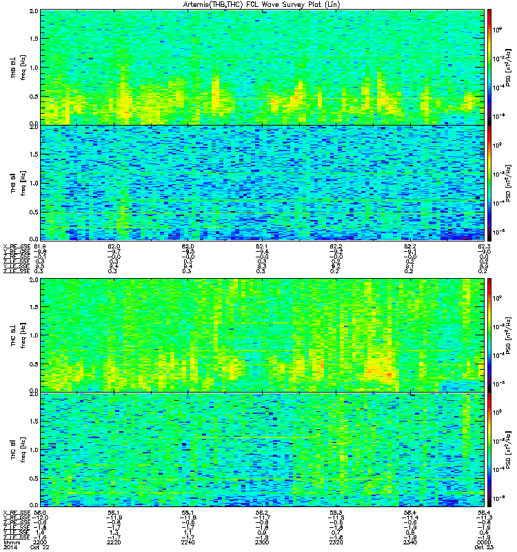
Task: Click the 1.0 frequency tick of the THC B⊥ panel
Action: pyautogui.click(x=34, y=335)
